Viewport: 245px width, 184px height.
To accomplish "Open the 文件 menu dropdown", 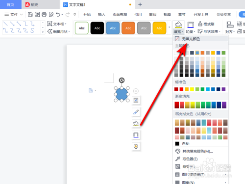I will coord(14,15).
